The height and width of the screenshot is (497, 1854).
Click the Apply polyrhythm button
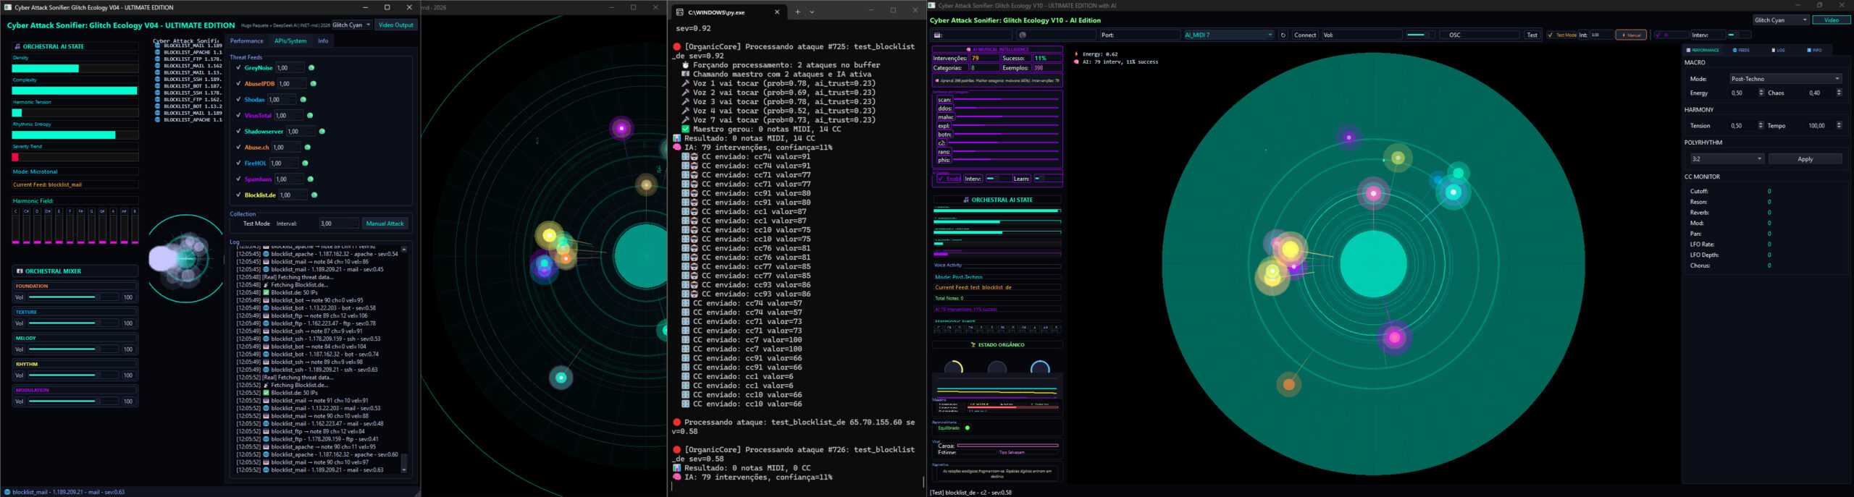[x=1805, y=159]
